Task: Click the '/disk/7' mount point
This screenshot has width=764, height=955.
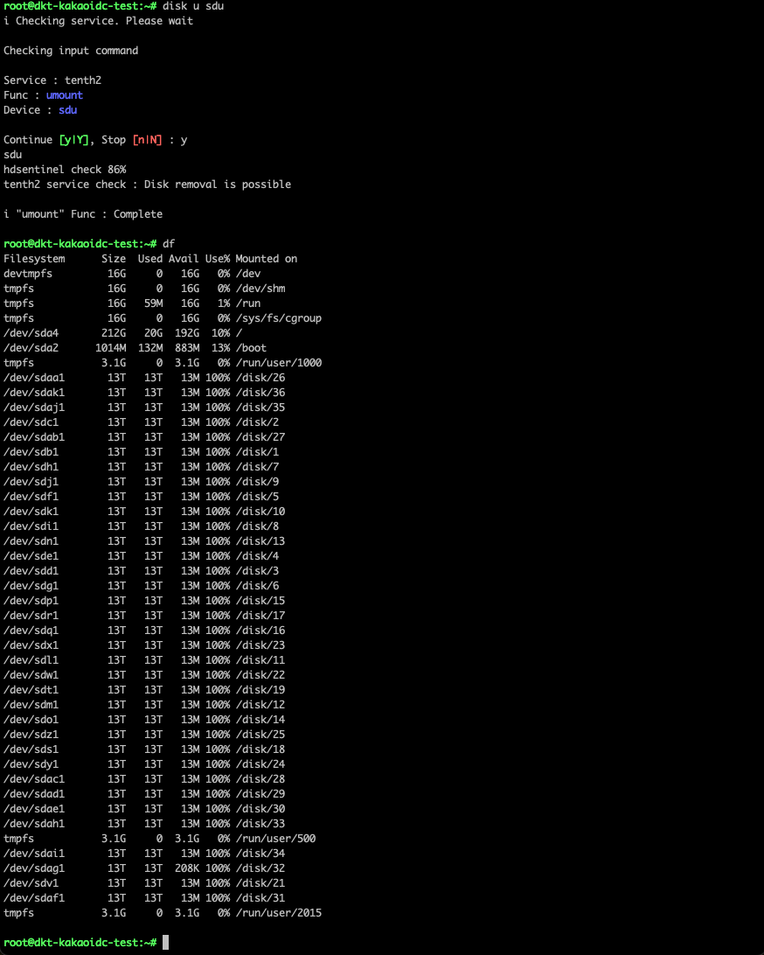Action: point(258,467)
